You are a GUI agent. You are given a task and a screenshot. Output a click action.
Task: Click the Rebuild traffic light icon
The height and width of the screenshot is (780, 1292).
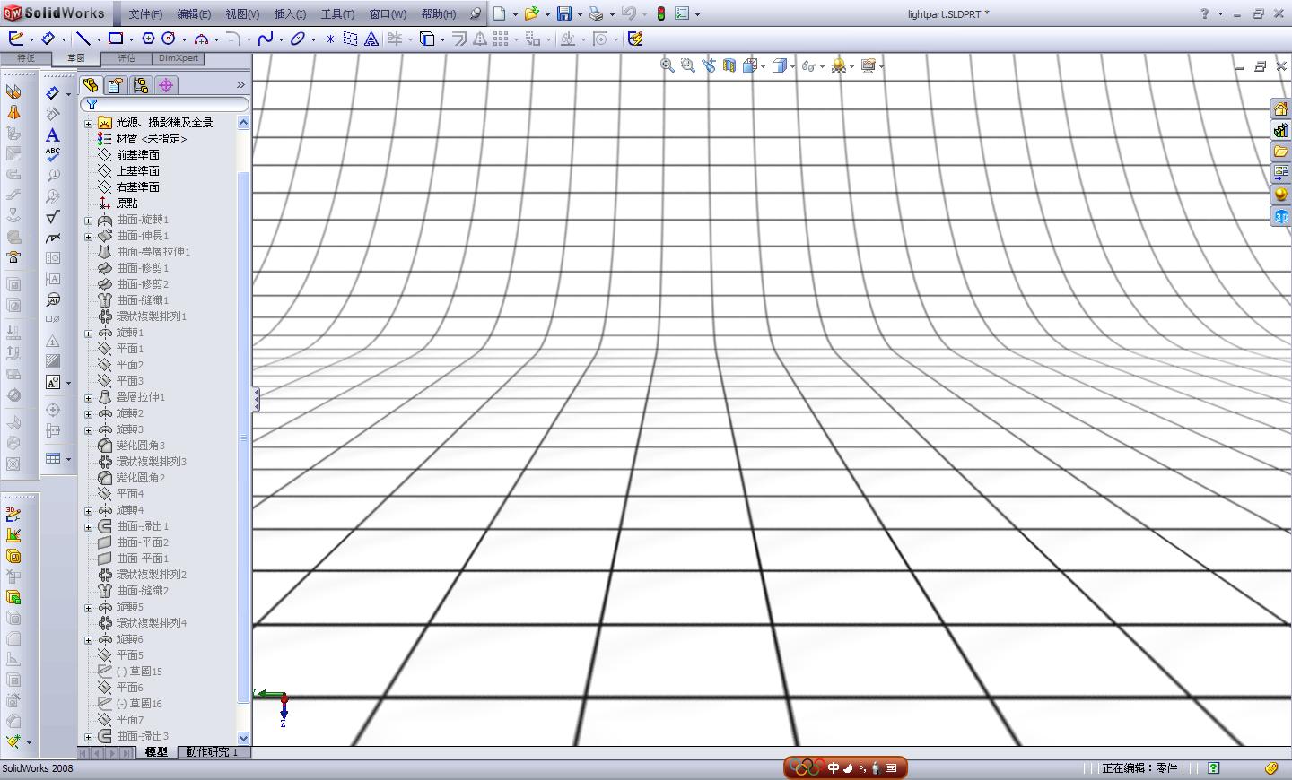coord(661,13)
